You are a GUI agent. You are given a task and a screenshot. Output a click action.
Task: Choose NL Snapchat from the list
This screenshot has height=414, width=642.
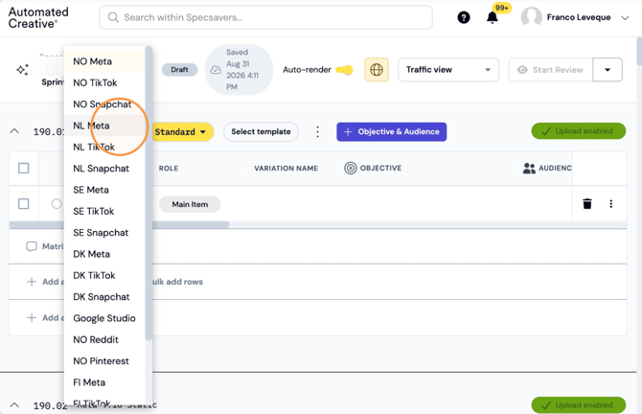point(104,169)
